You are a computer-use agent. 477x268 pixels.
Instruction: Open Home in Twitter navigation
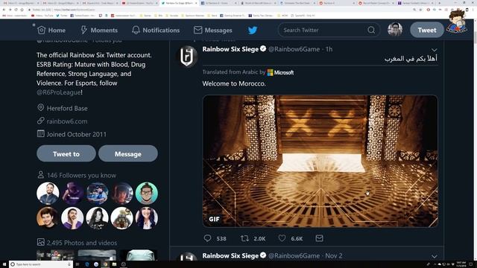point(51,30)
